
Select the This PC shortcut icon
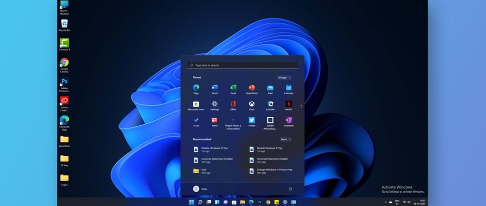coord(64,8)
